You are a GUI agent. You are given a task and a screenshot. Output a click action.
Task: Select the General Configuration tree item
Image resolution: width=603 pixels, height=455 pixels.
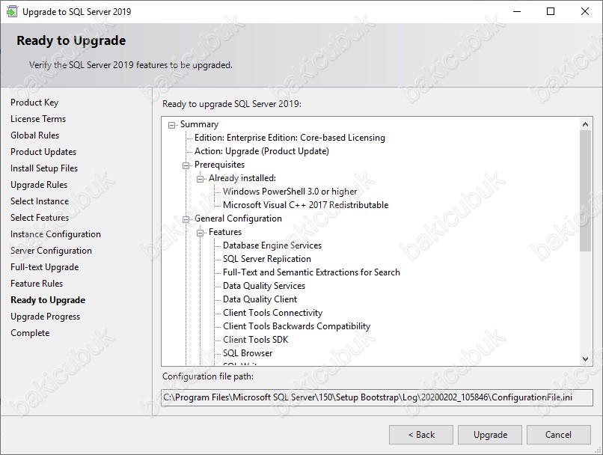click(x=238, y=219)
